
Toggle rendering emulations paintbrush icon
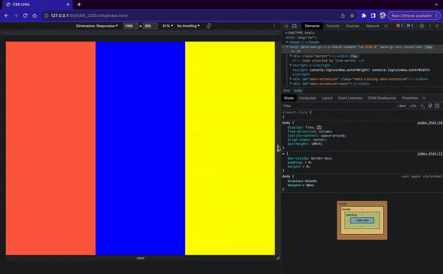click(430, 106)
